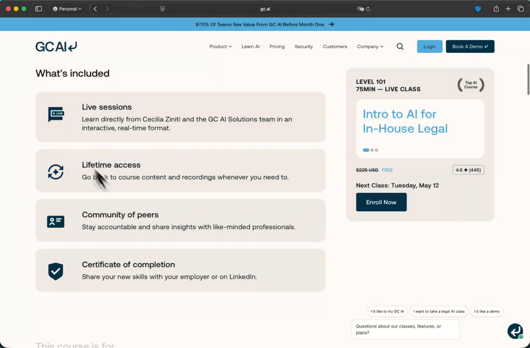
Task: Click the Lifetime access refresh icon
Action: [x=56, y=172]
